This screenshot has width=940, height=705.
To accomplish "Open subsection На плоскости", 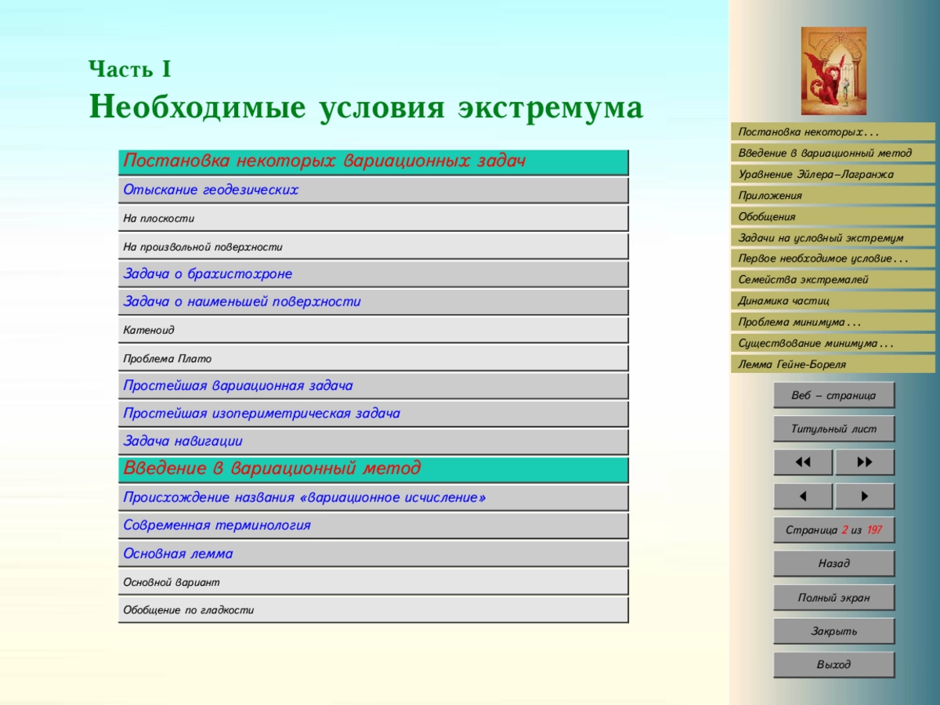I will coord(374,219).
